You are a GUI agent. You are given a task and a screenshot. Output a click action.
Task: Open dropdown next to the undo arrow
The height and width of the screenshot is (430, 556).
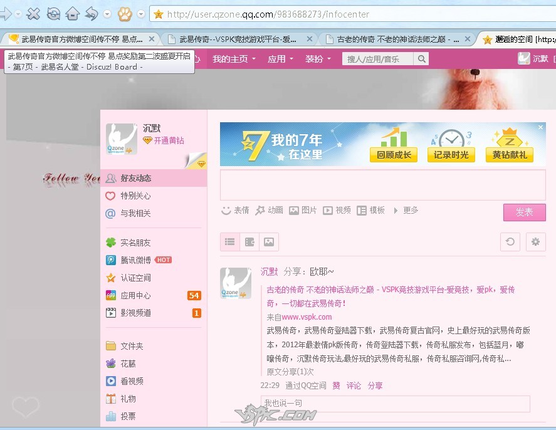pyautogui.click(x=107, y=14)
